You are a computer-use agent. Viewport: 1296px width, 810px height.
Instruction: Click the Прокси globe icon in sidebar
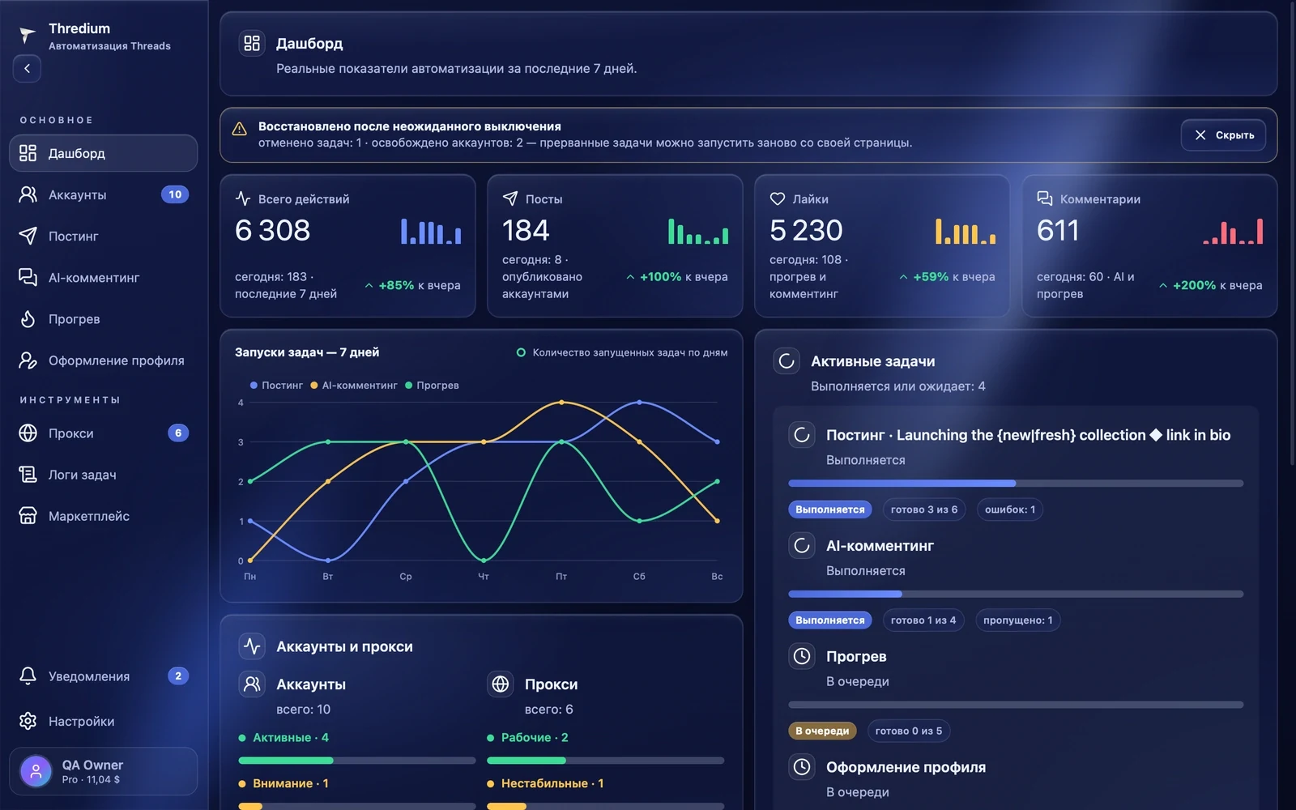pyautogui.click(x=28, y=433)
